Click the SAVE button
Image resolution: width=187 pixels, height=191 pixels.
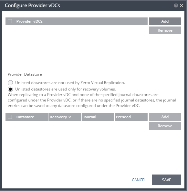167,180
